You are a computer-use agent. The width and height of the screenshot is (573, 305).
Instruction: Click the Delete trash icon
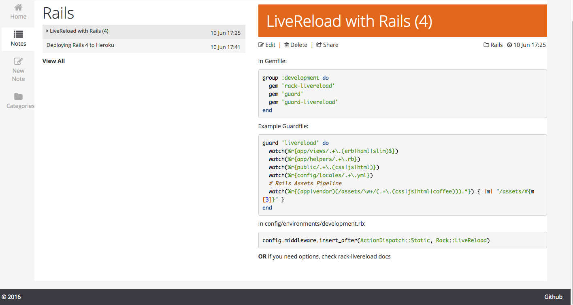pos(287,45)
